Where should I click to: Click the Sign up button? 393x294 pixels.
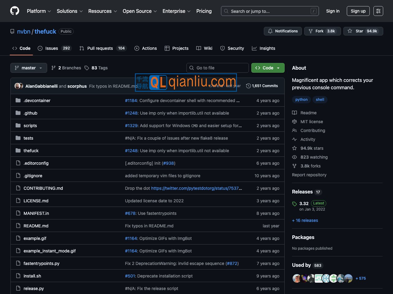point(358,11)
